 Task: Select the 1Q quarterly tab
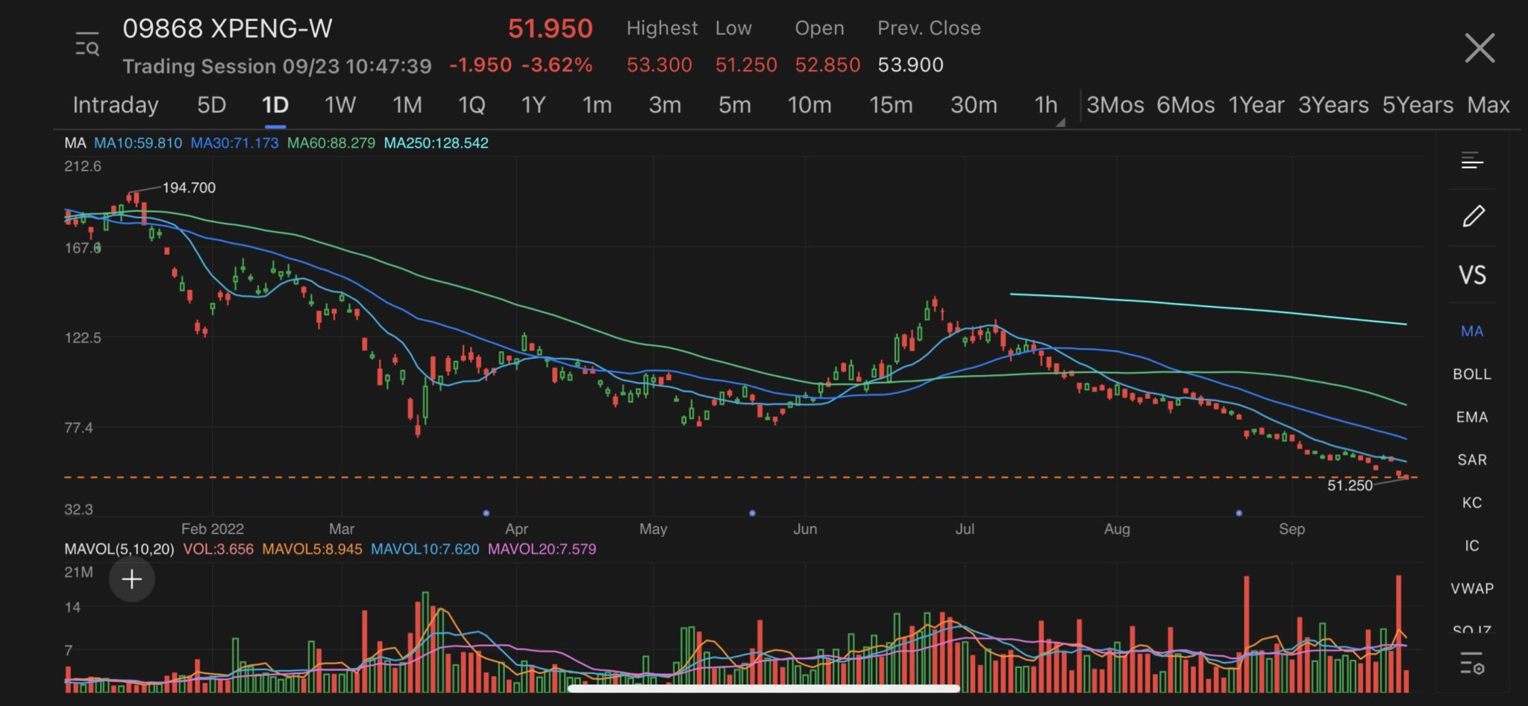471,105
